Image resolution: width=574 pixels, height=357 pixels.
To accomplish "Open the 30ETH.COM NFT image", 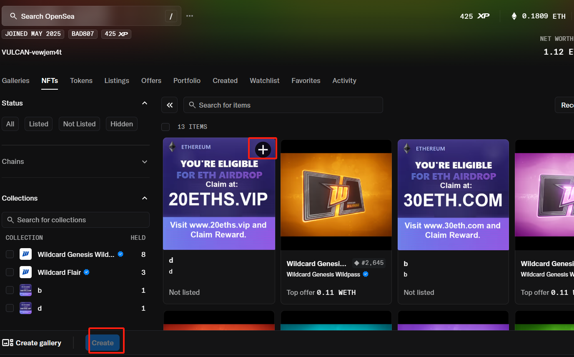I will coord(453,195).
